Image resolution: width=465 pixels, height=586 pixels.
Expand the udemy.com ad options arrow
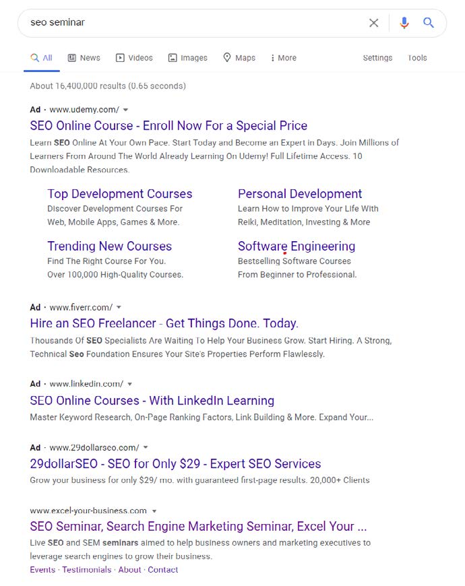tap(125, 110)
